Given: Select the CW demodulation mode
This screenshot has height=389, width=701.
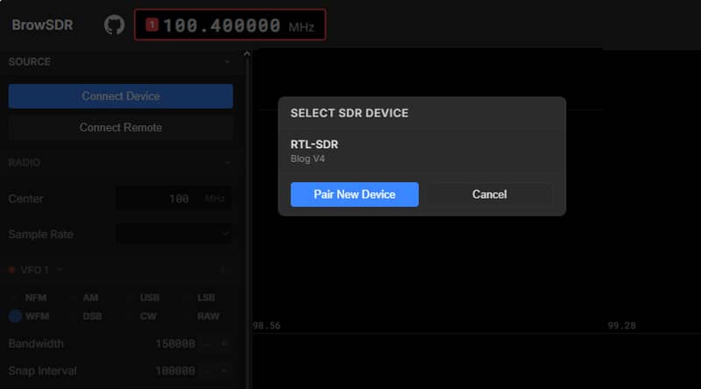Looking at the screenshot, I should 142,316.
